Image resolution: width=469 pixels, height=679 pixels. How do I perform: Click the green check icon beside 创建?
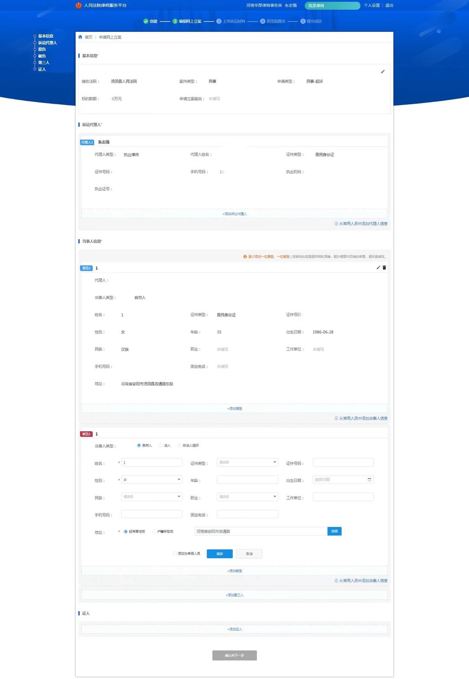coord(146,21)
